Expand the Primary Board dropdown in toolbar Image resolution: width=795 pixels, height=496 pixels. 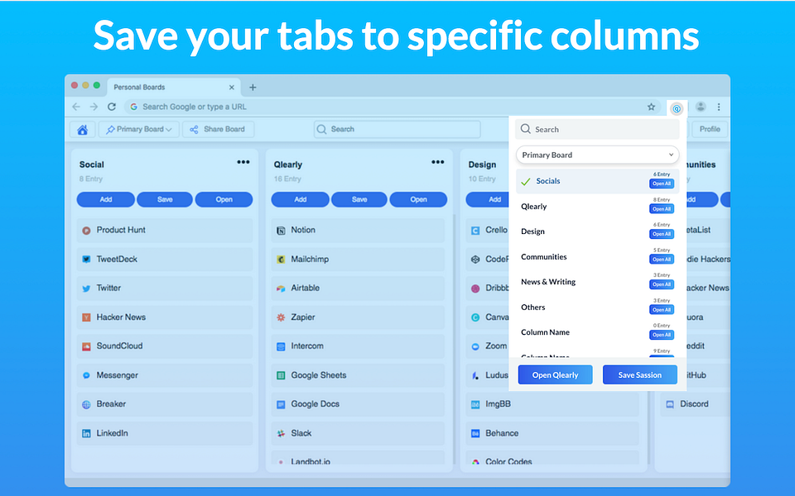tap(138, 130)
